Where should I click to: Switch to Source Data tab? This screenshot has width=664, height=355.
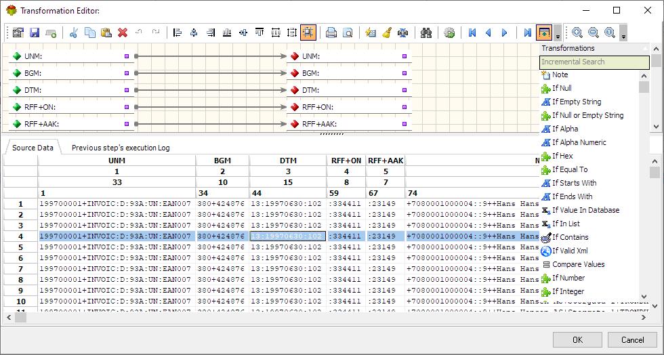[x=33, y=148]
